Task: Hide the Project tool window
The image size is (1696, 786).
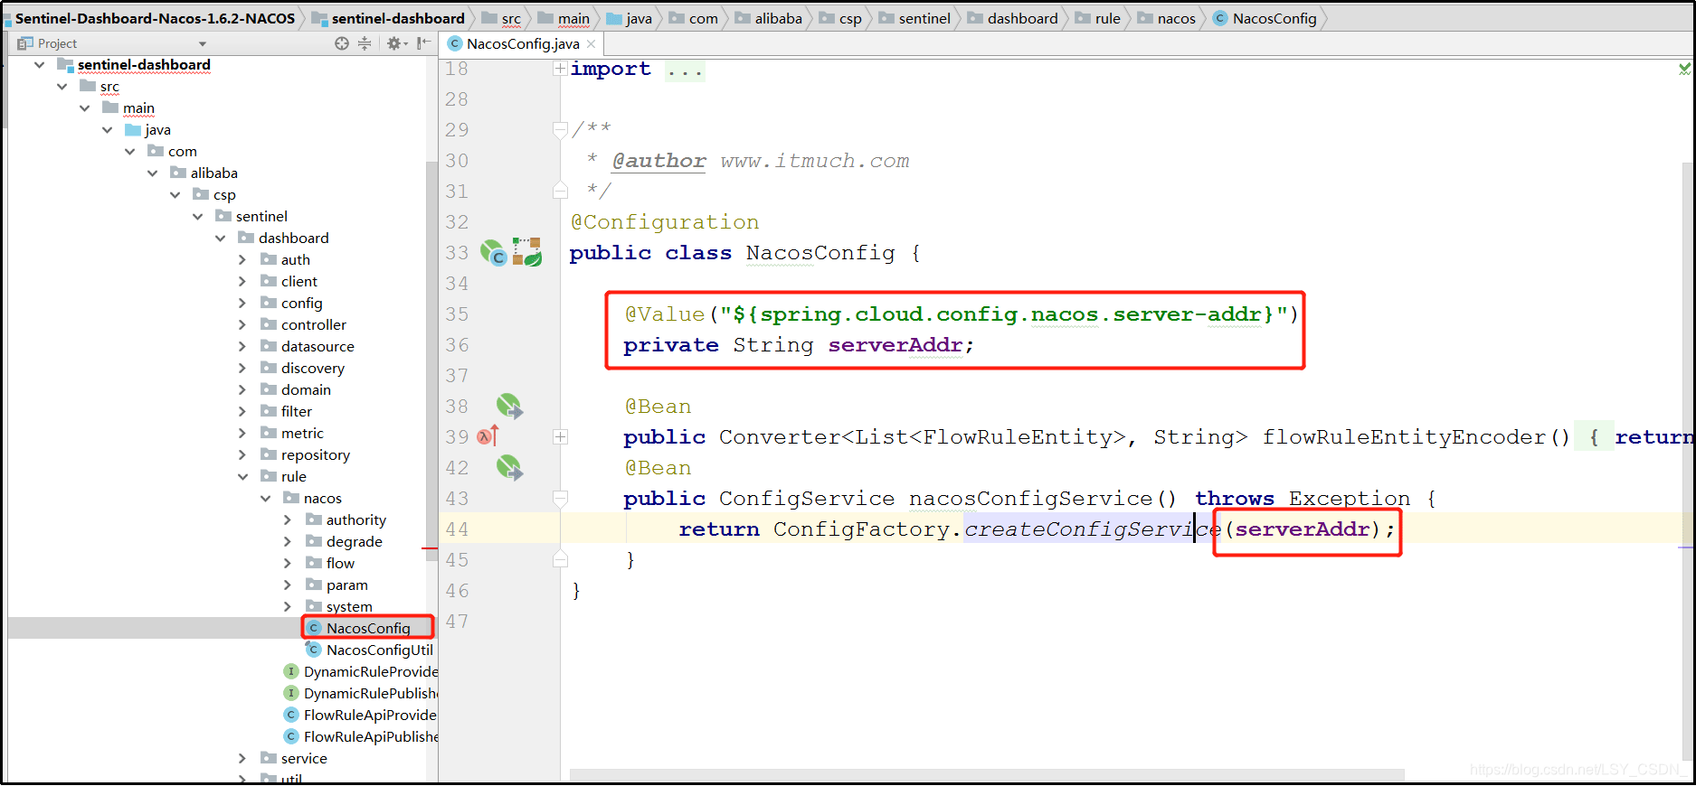Action: 423,43
